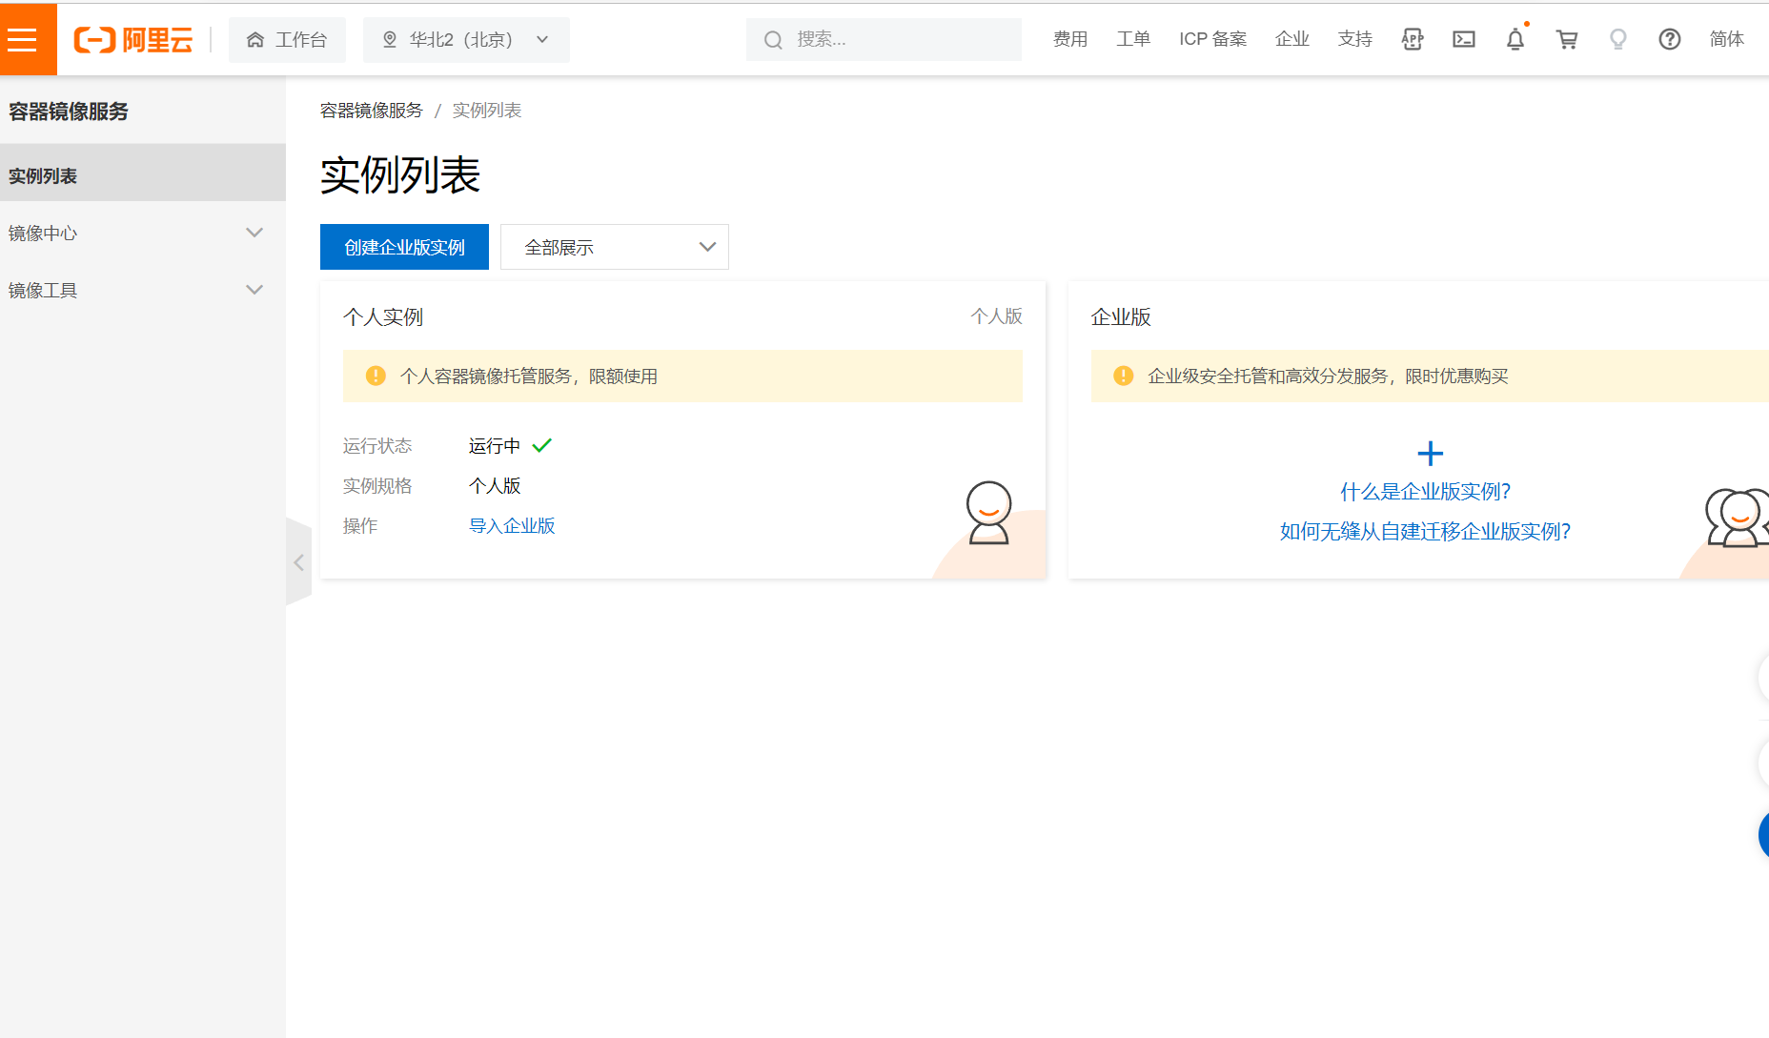This screenshot has width=1769, height=1038.
Task: Open the 费用 menu
Action: (1070, 39)
